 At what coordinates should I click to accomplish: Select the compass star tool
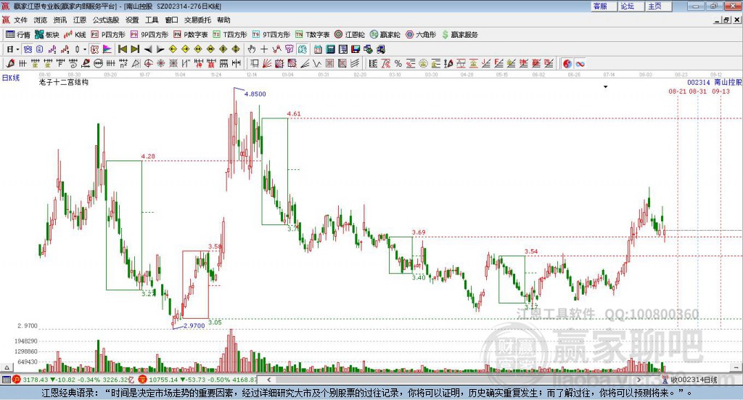point(160,63)
